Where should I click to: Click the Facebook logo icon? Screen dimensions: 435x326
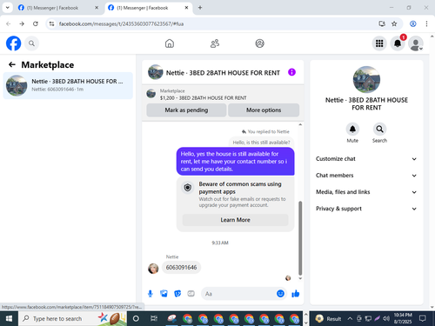pos(14,43)
